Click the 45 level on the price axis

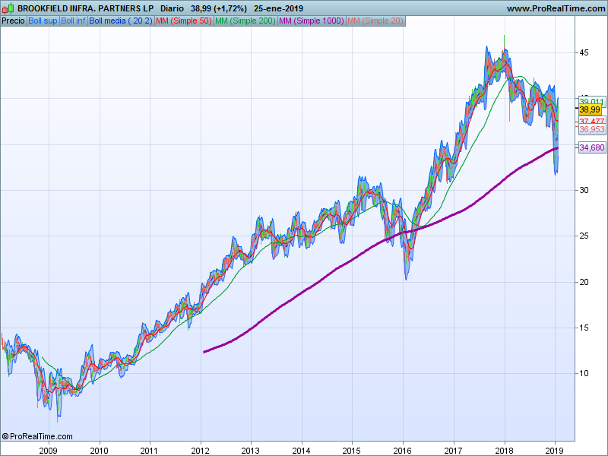coord(584,52)
